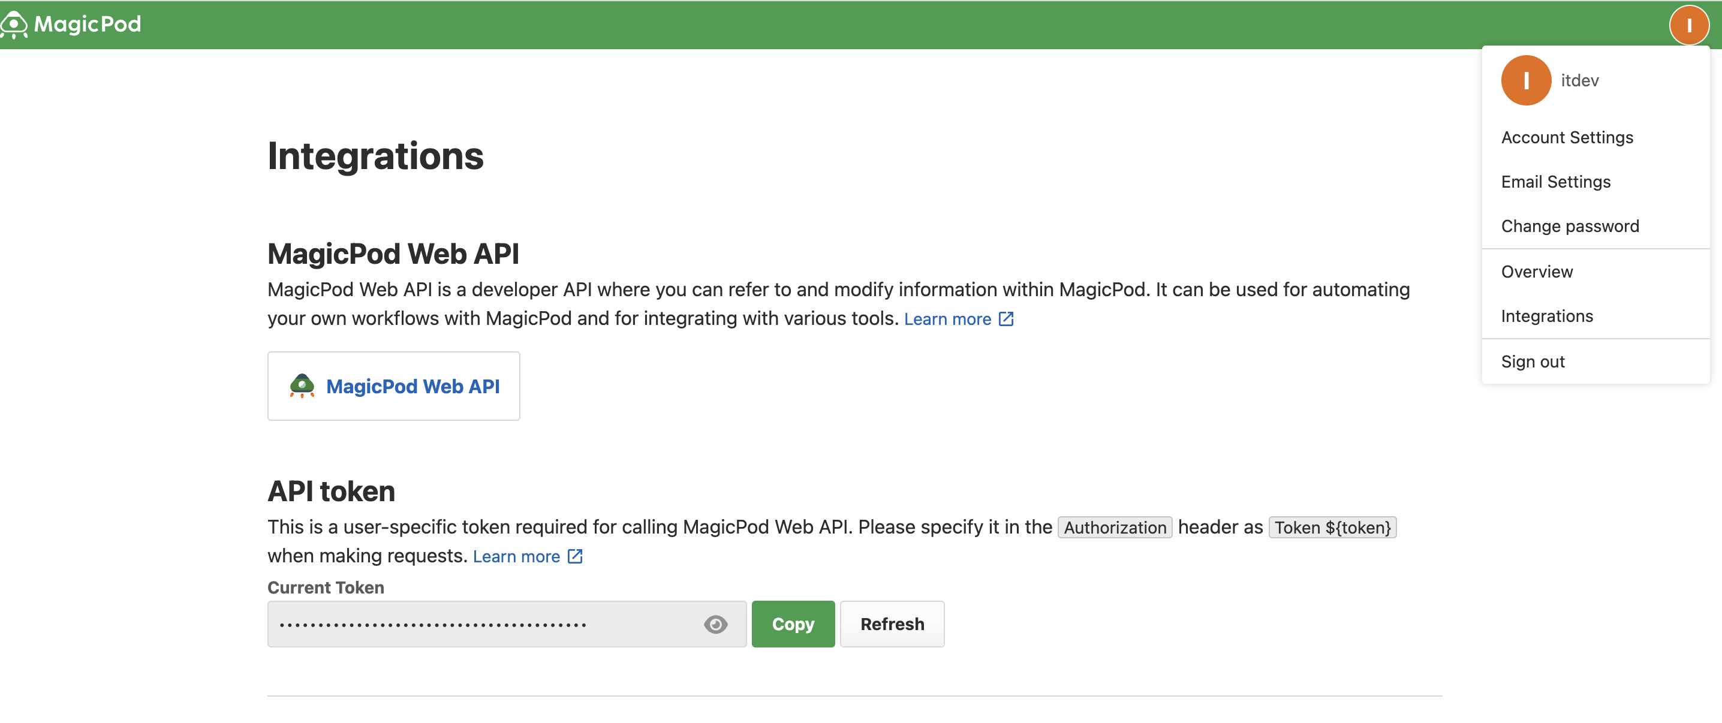The image size is (1722, 723).
Task: Click the API token section heading
Action: (x=331, y=491)
